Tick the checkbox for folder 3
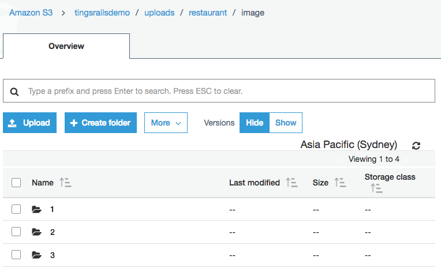This screenshot has width=441, height=269. [16, 254]
